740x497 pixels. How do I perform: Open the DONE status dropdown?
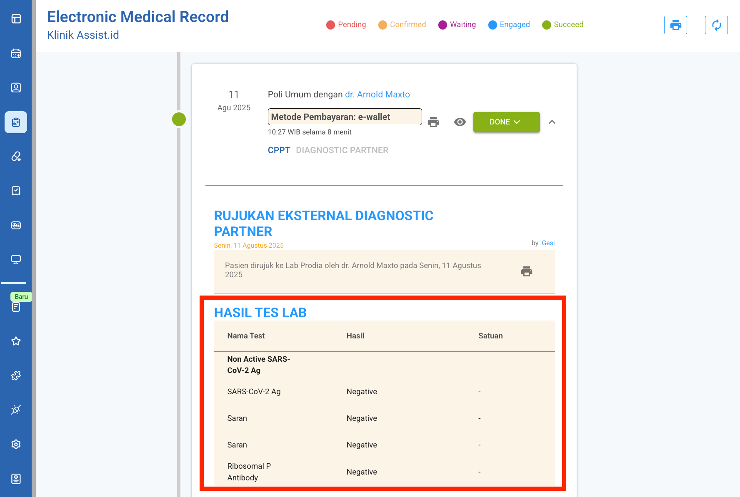506,122
